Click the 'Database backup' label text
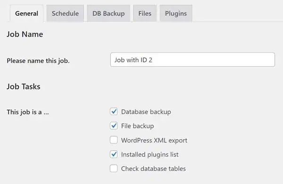Image resolution: width=283 pixels, height=184 pixels. point(146,112)
